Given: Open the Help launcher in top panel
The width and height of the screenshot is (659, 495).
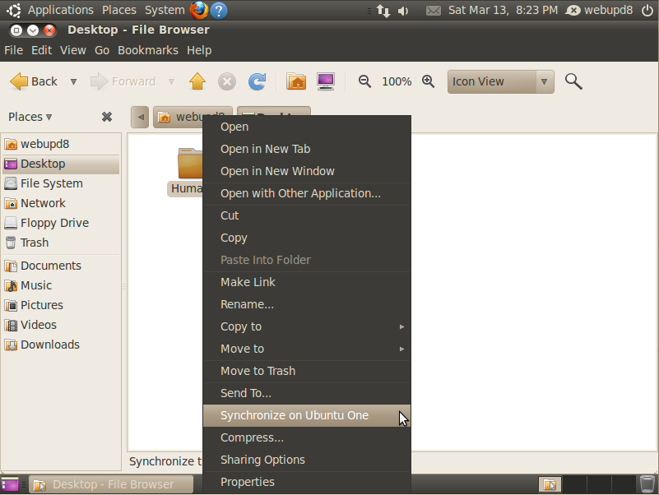Looking at the screenshot, I should (219, 10).
